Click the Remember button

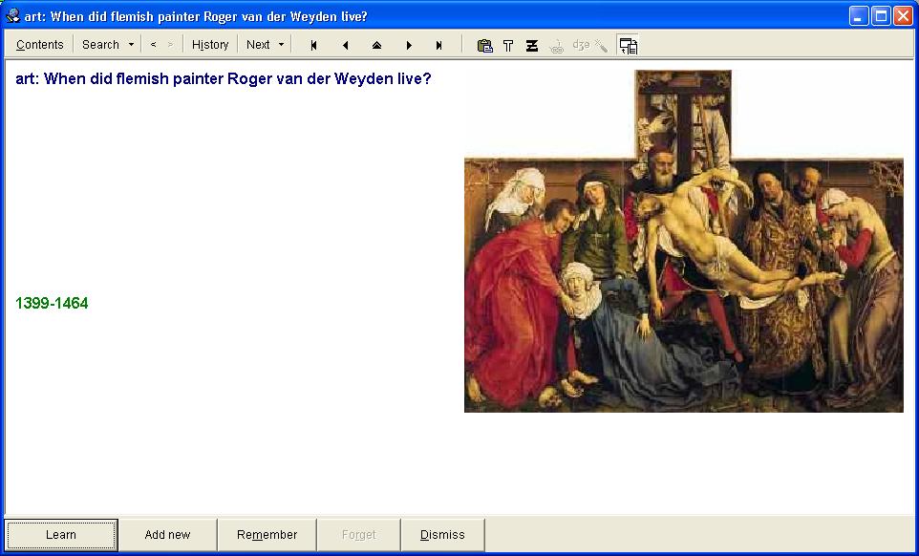267,535
